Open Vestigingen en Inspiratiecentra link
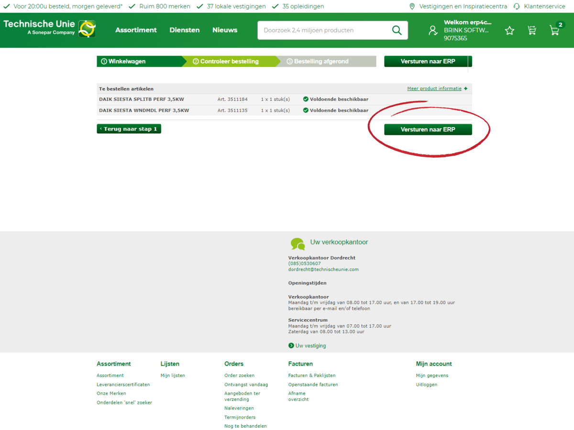The width and height of the screenshot is (574, 430). [x=463, y=6]
